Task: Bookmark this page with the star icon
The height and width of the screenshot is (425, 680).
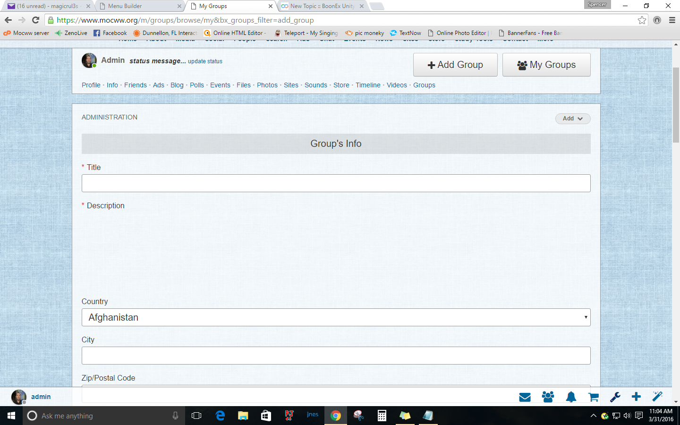Action: click(x=642, y=20)
